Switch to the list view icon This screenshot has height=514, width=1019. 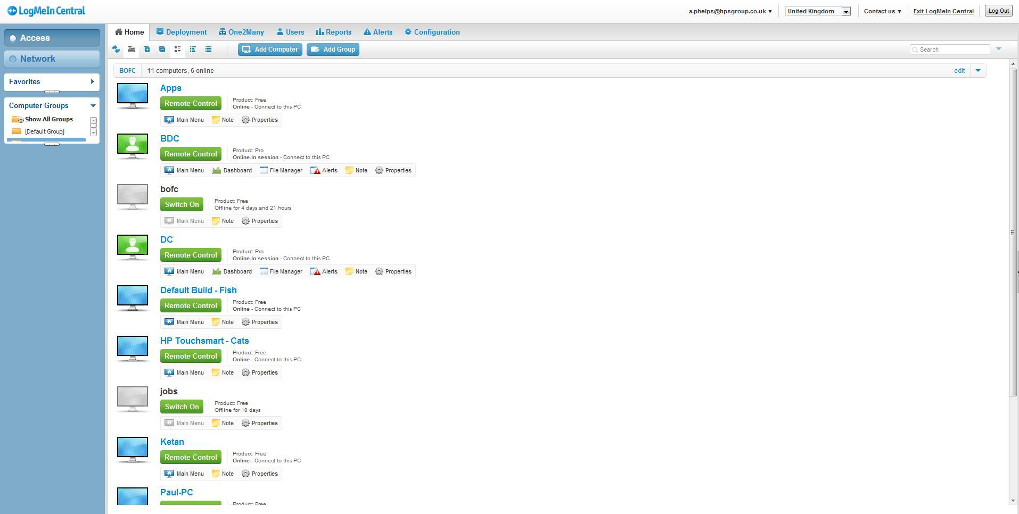coord(193,49)
